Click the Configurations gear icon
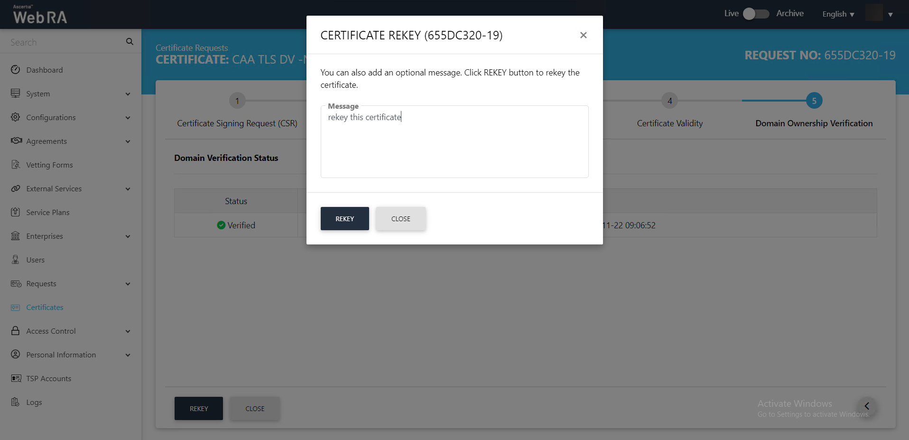Image resolution: width=909 pixels, height=440 pixels. [16, 117]
